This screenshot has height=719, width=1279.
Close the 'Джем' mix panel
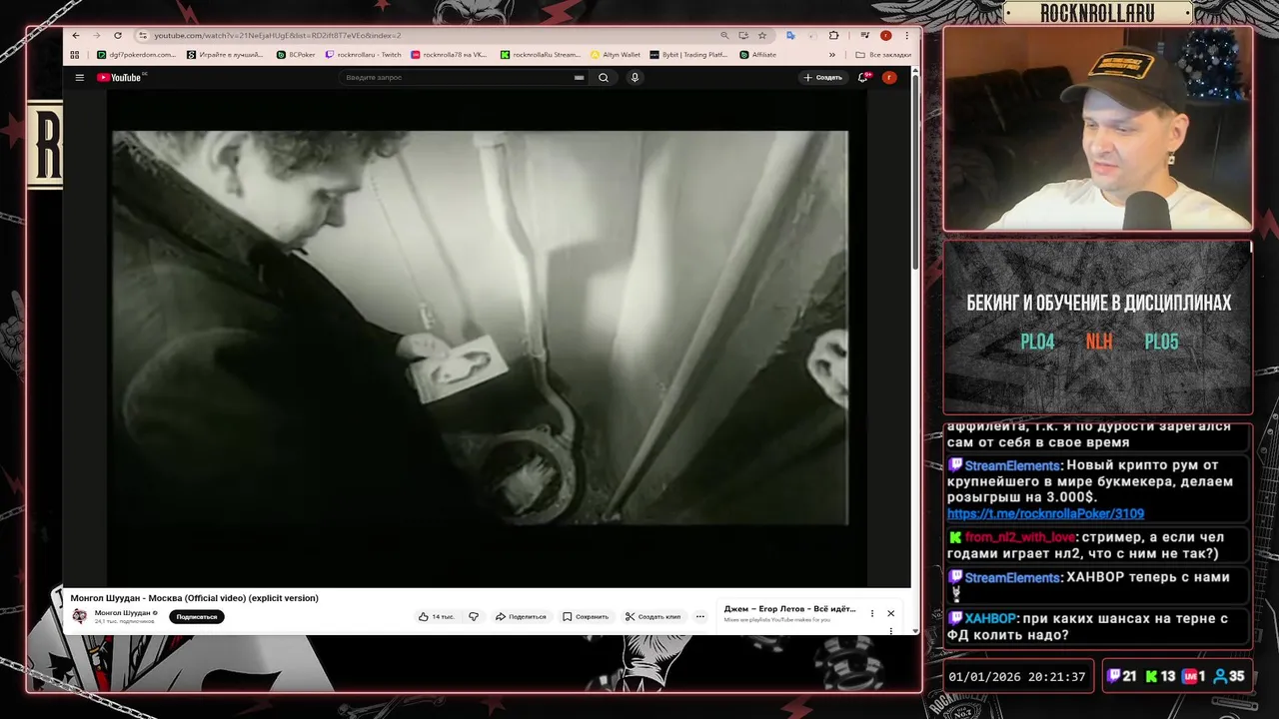point(891,613)
